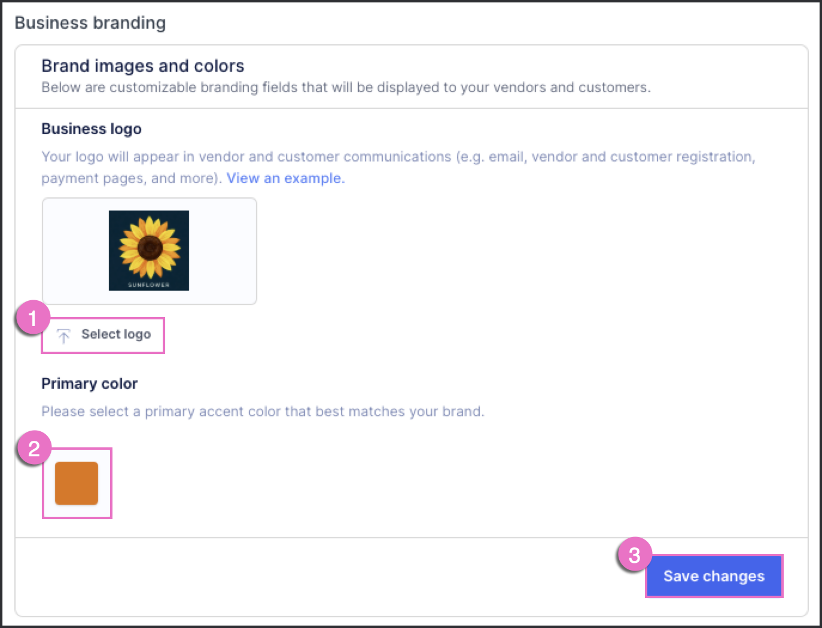Open the View an example link
822x628 pixels.
285,178
